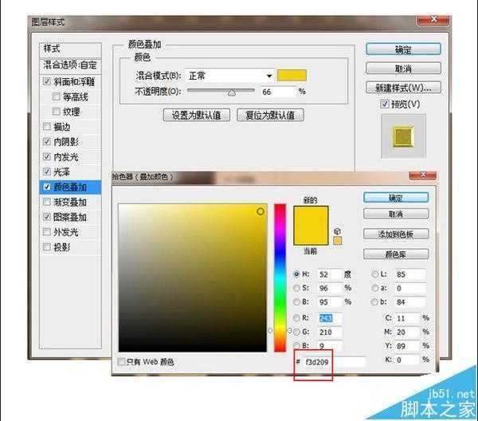
Task: Click the hex color field f3d209
Action: pyautogui.click(x=334, y=362)
